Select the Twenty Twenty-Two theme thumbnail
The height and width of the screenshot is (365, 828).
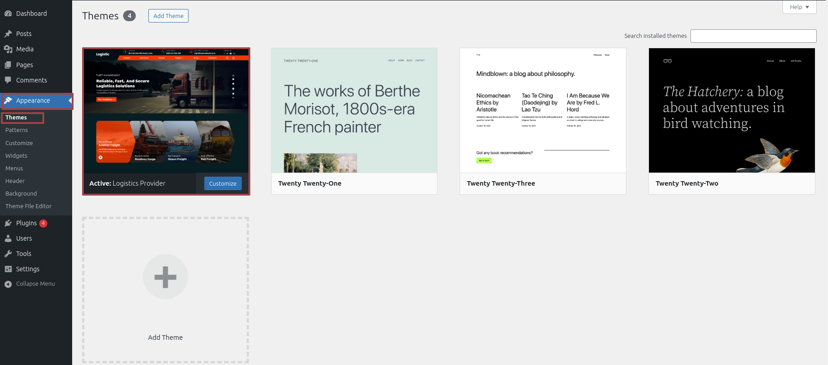[x=731, y=110]
